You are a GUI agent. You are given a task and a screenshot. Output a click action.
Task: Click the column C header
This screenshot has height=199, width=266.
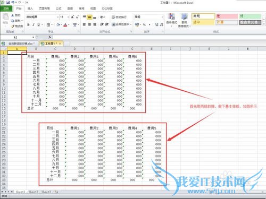click(55, 49)
